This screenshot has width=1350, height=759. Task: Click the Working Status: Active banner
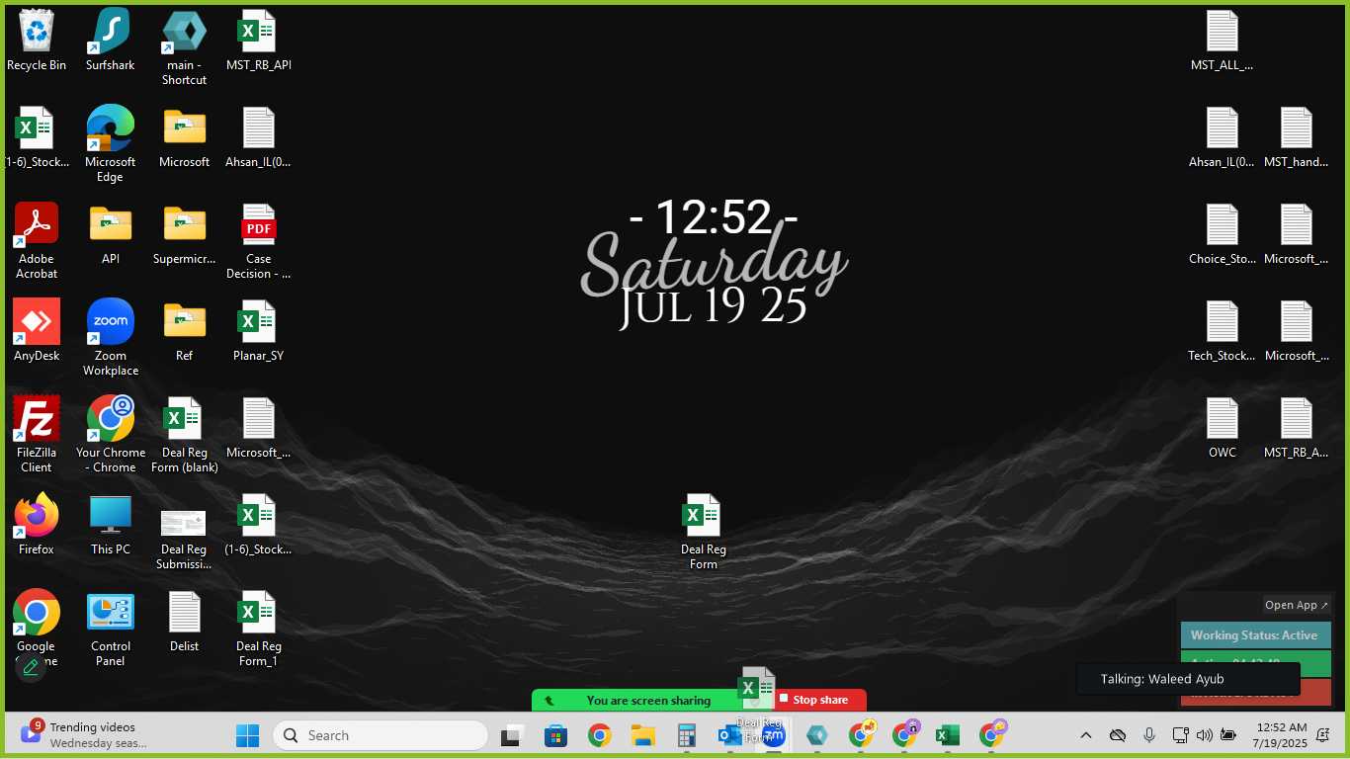pos(1255,634)
